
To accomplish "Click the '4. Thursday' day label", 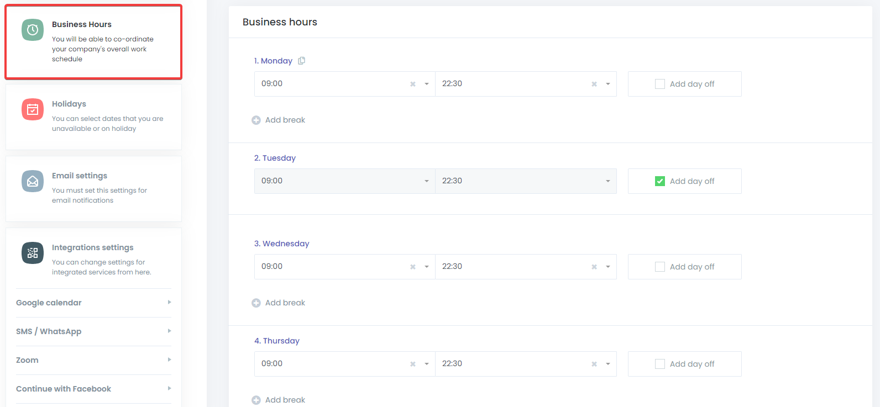I will (x=277, y=341).
